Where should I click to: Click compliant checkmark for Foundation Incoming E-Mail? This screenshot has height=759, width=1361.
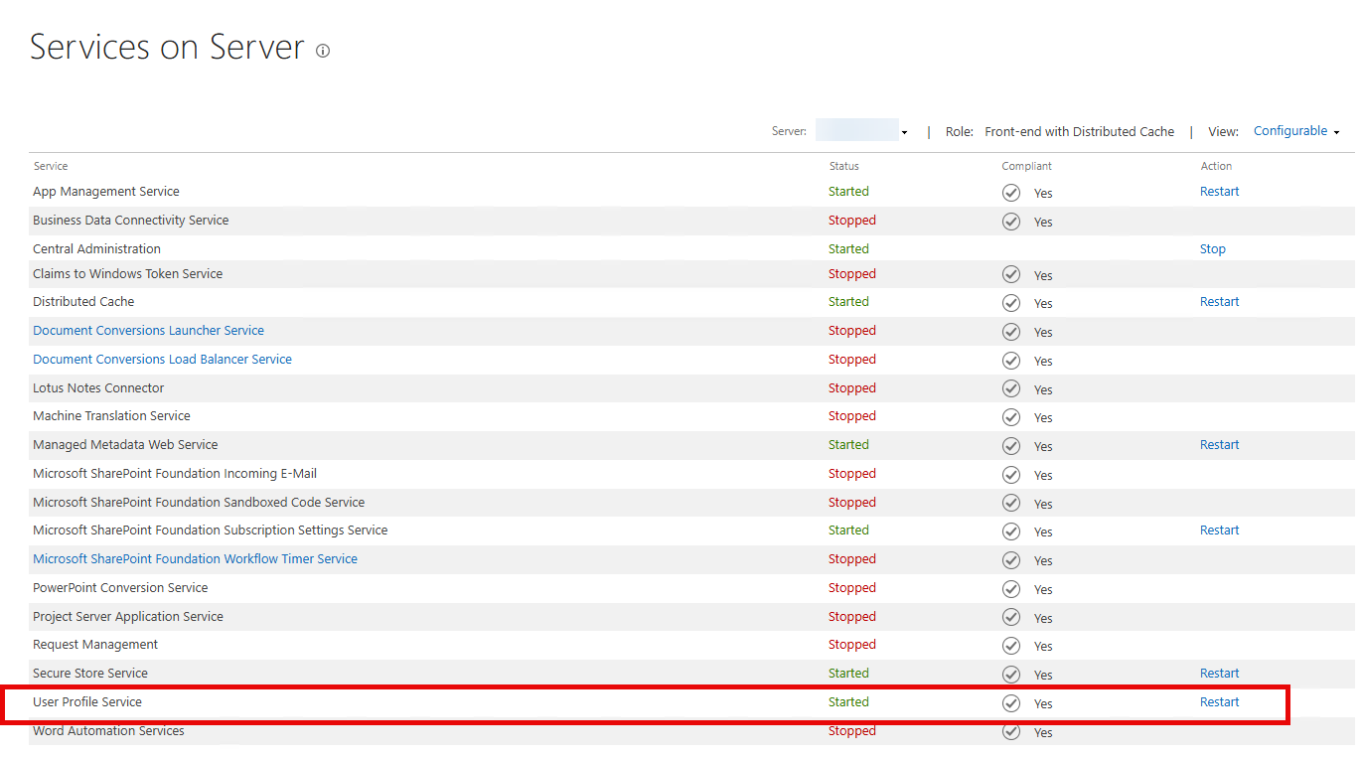pos(1011,475)
